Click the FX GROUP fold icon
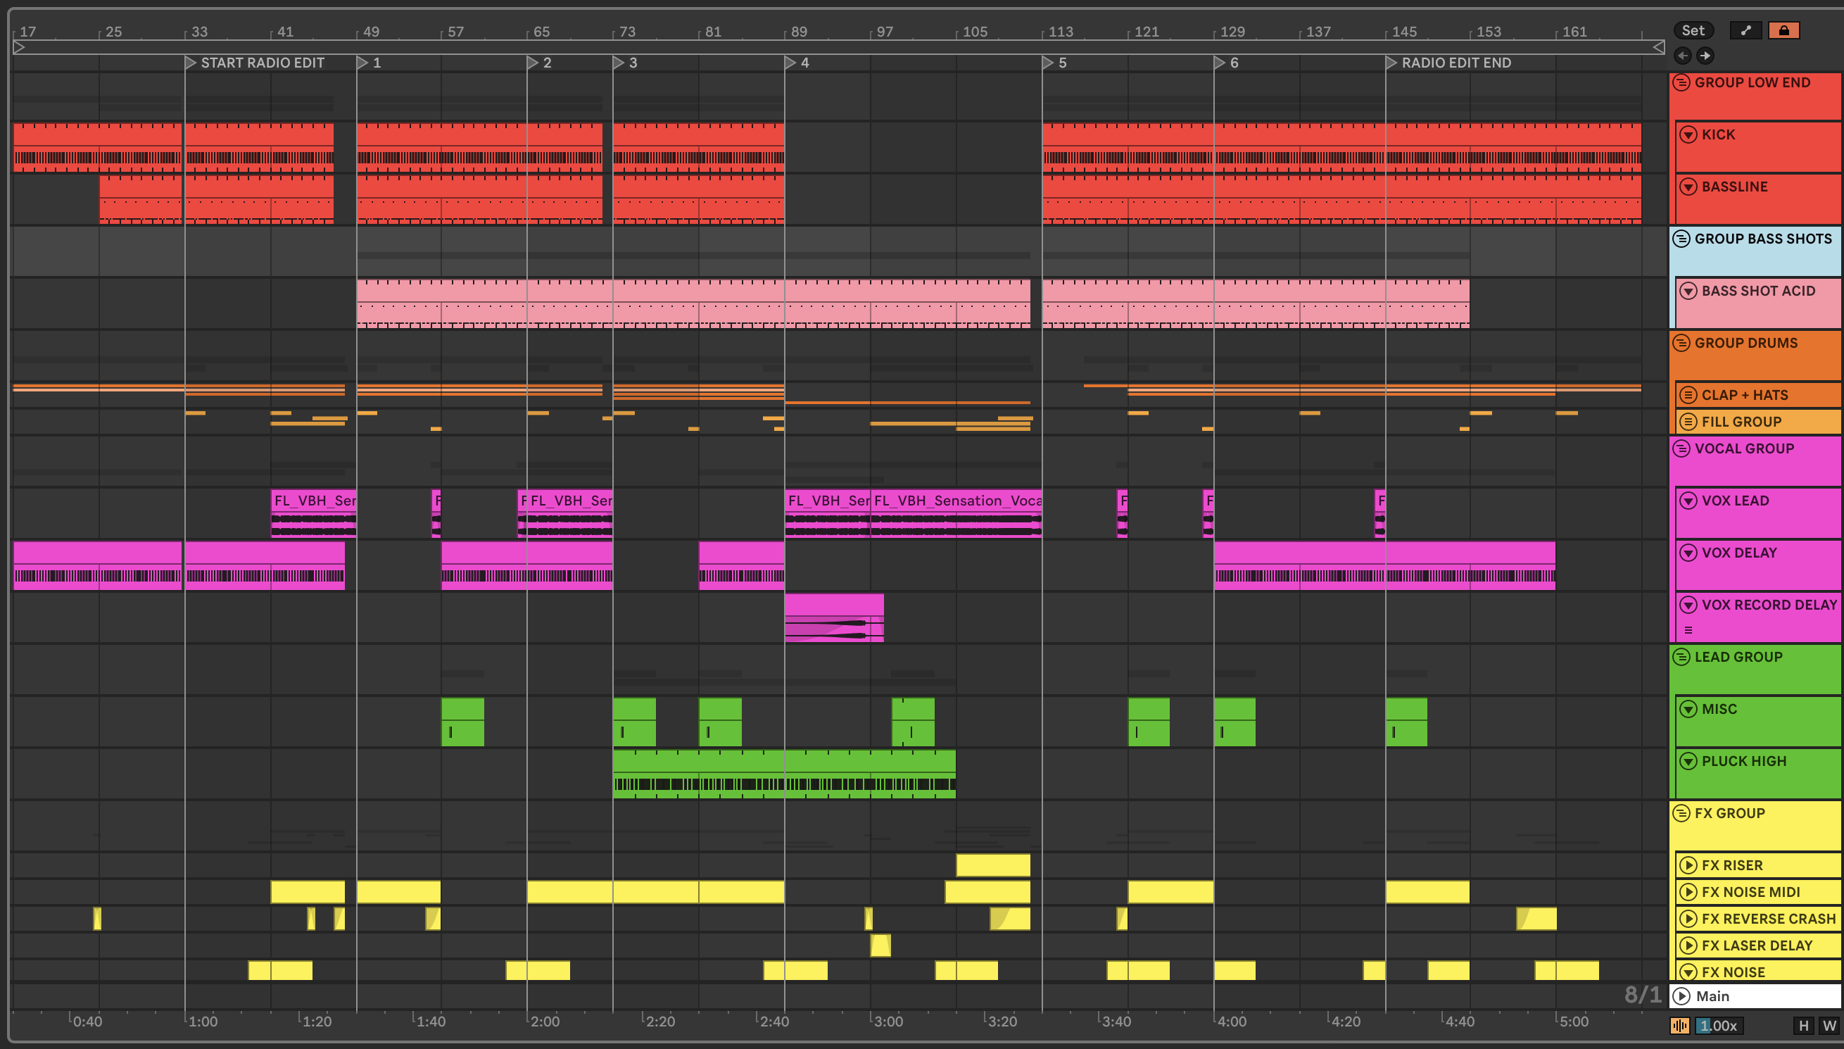Image resolution: width=1844 pixels, height=1049 pixels. [1681, 812]
